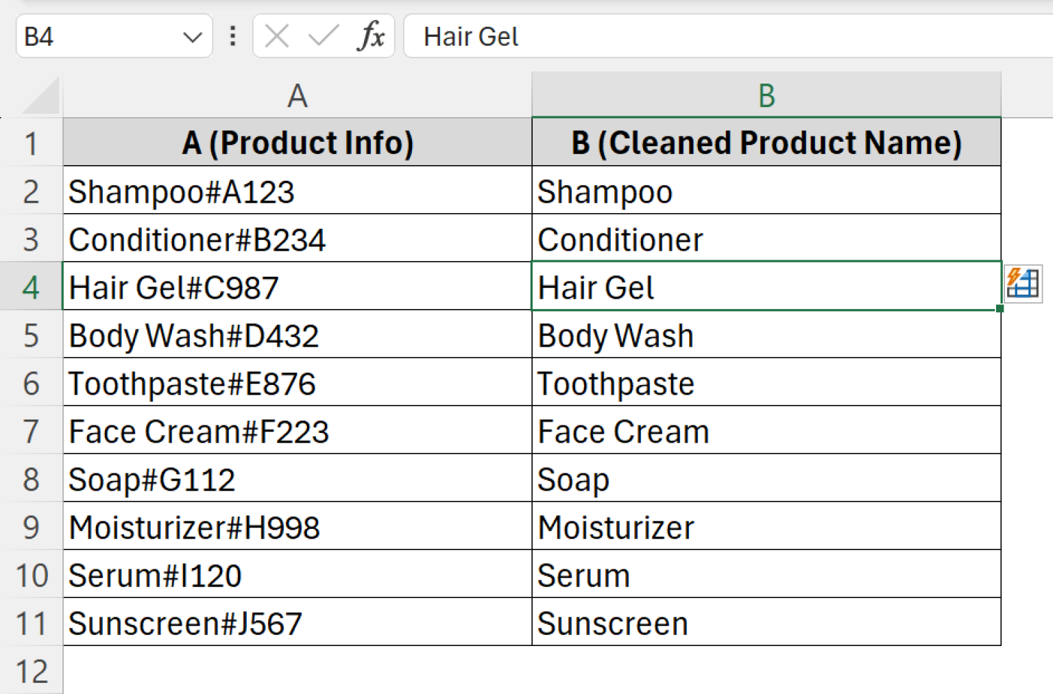Click the vertical dots handle next to Name Box
The image size is (1053, 694).
coord(232,36)
